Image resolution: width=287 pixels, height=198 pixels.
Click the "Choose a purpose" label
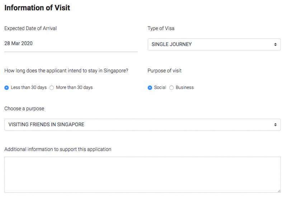point(24,109)
